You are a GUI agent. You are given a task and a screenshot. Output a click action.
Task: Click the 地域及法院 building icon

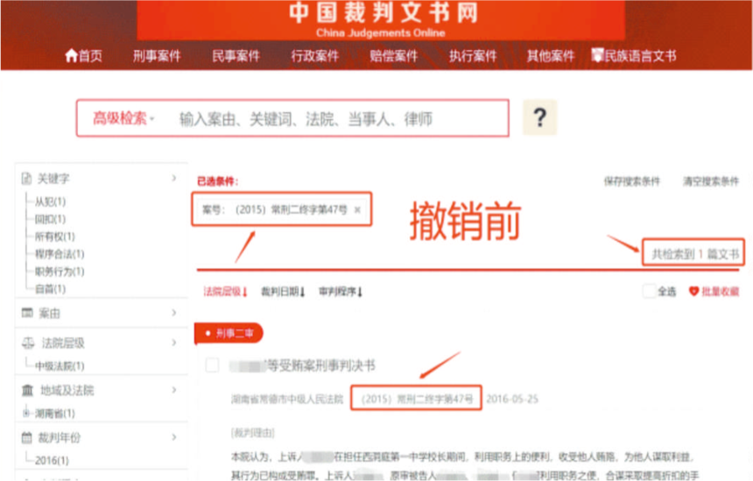[x=27, y=390]
